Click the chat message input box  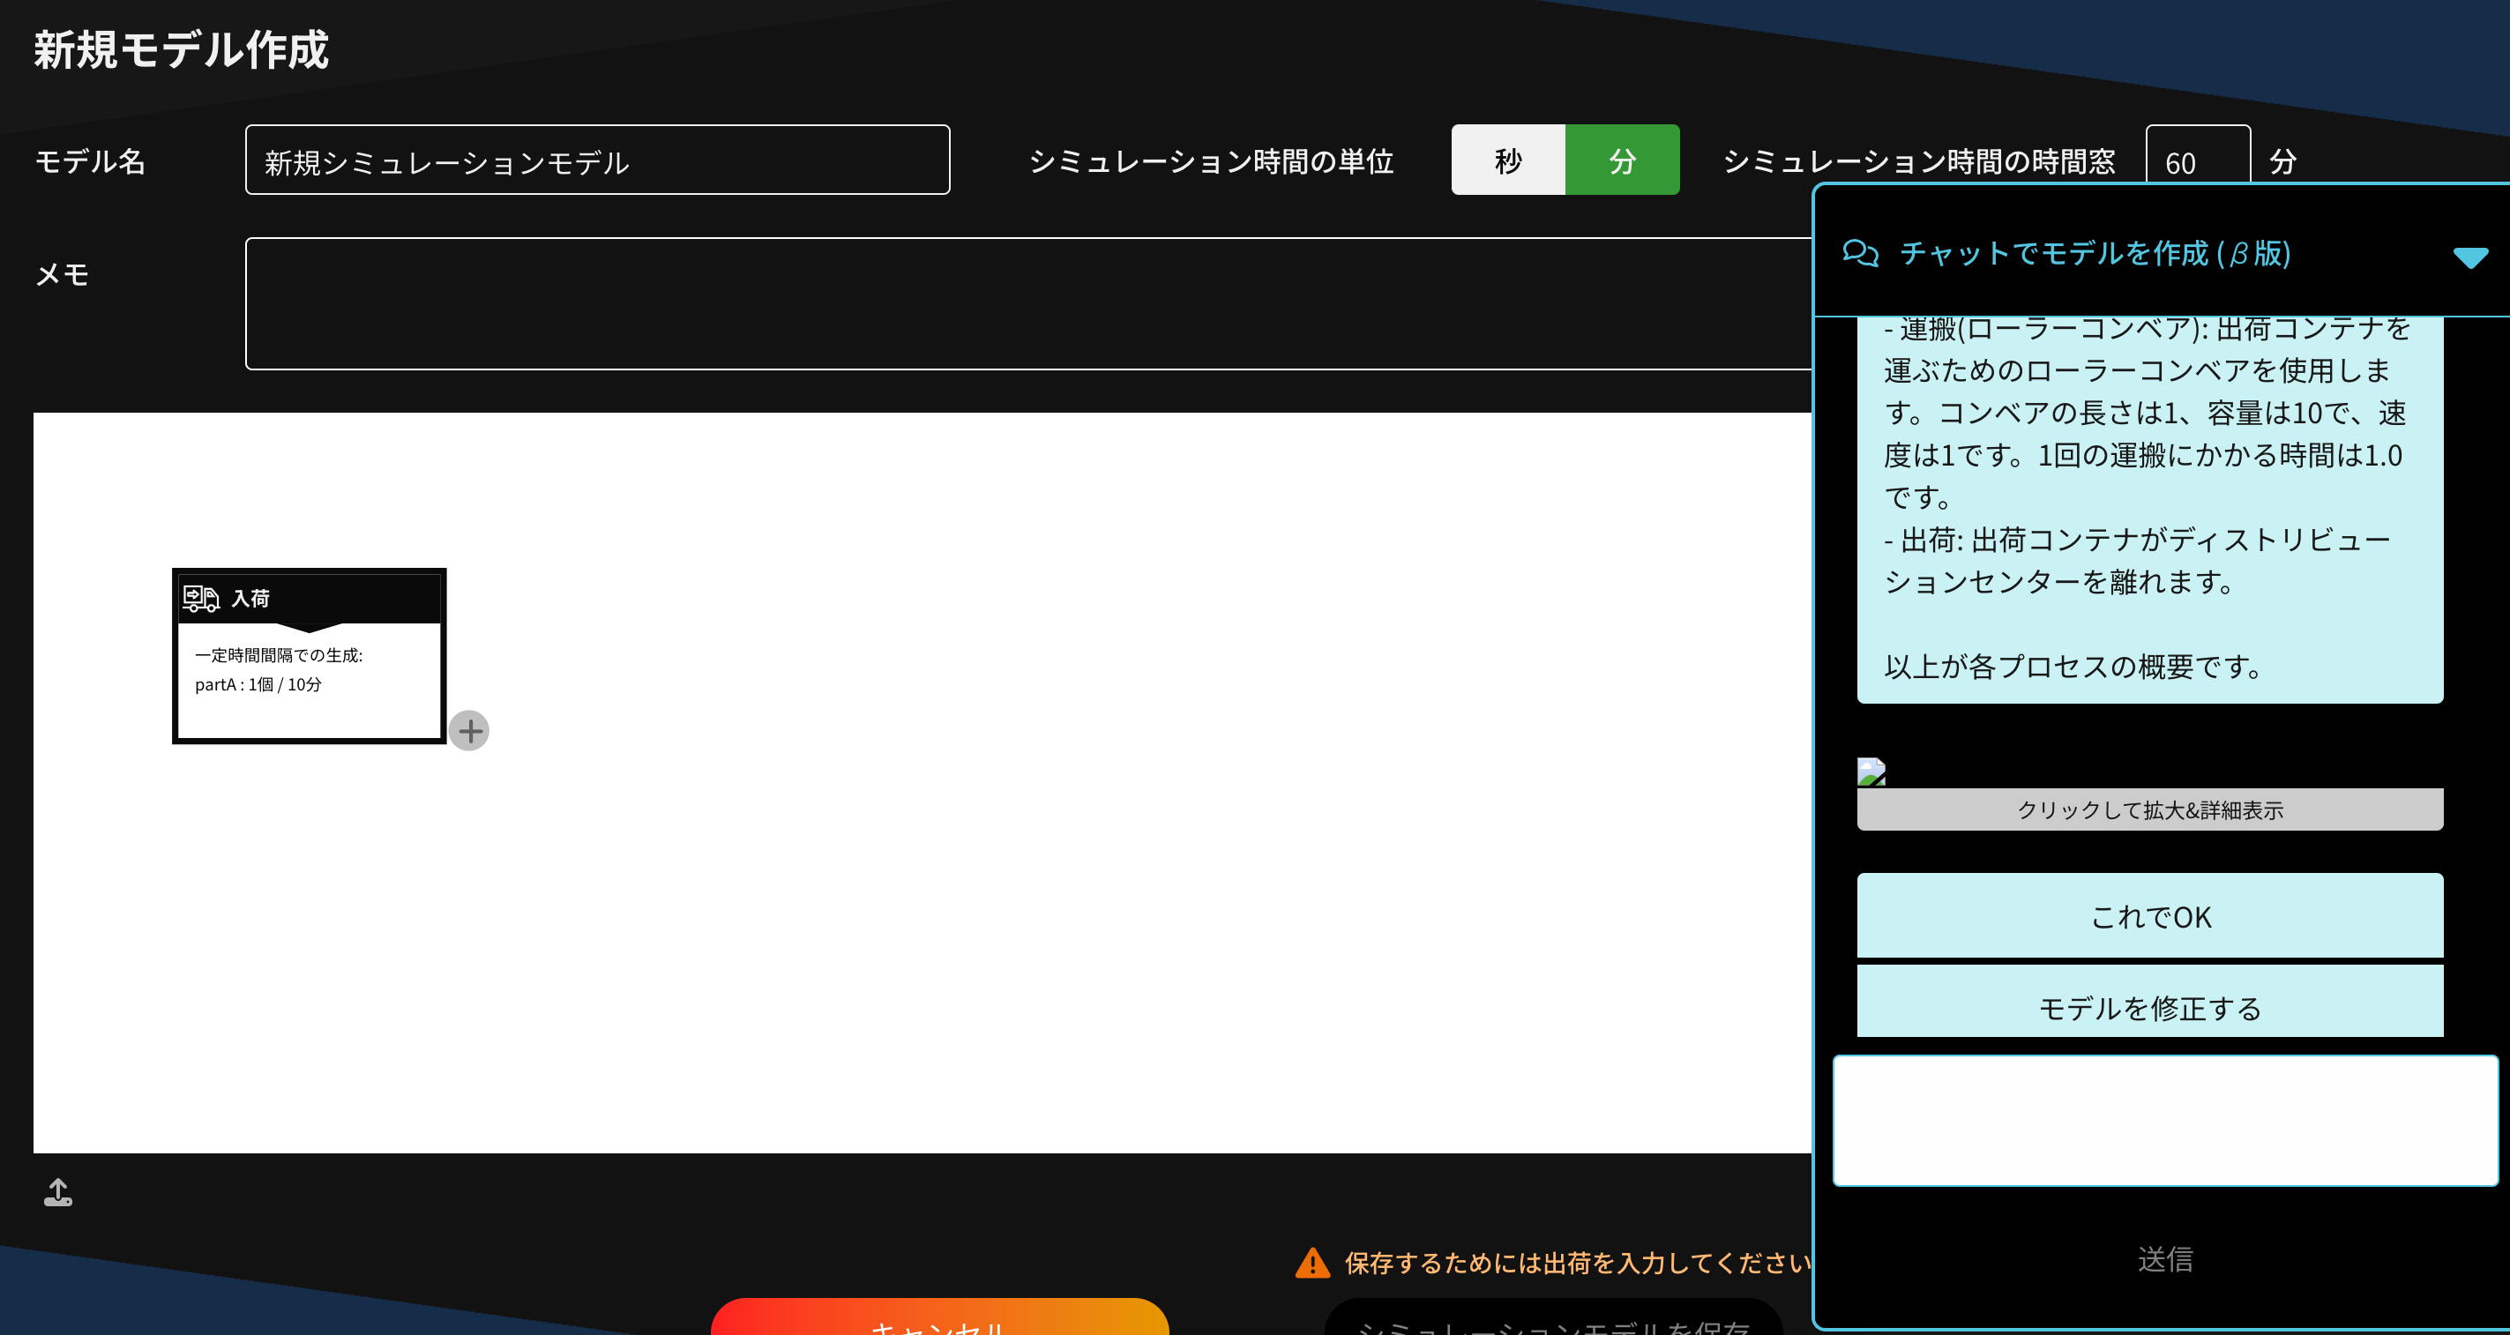point(2164,1120)
